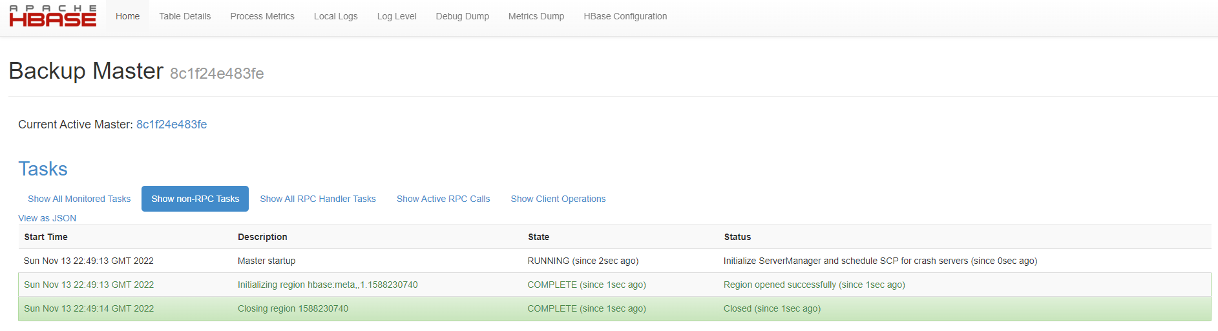
Task: Click the Closing region 1588230740 row
Action: pos(293,308)
